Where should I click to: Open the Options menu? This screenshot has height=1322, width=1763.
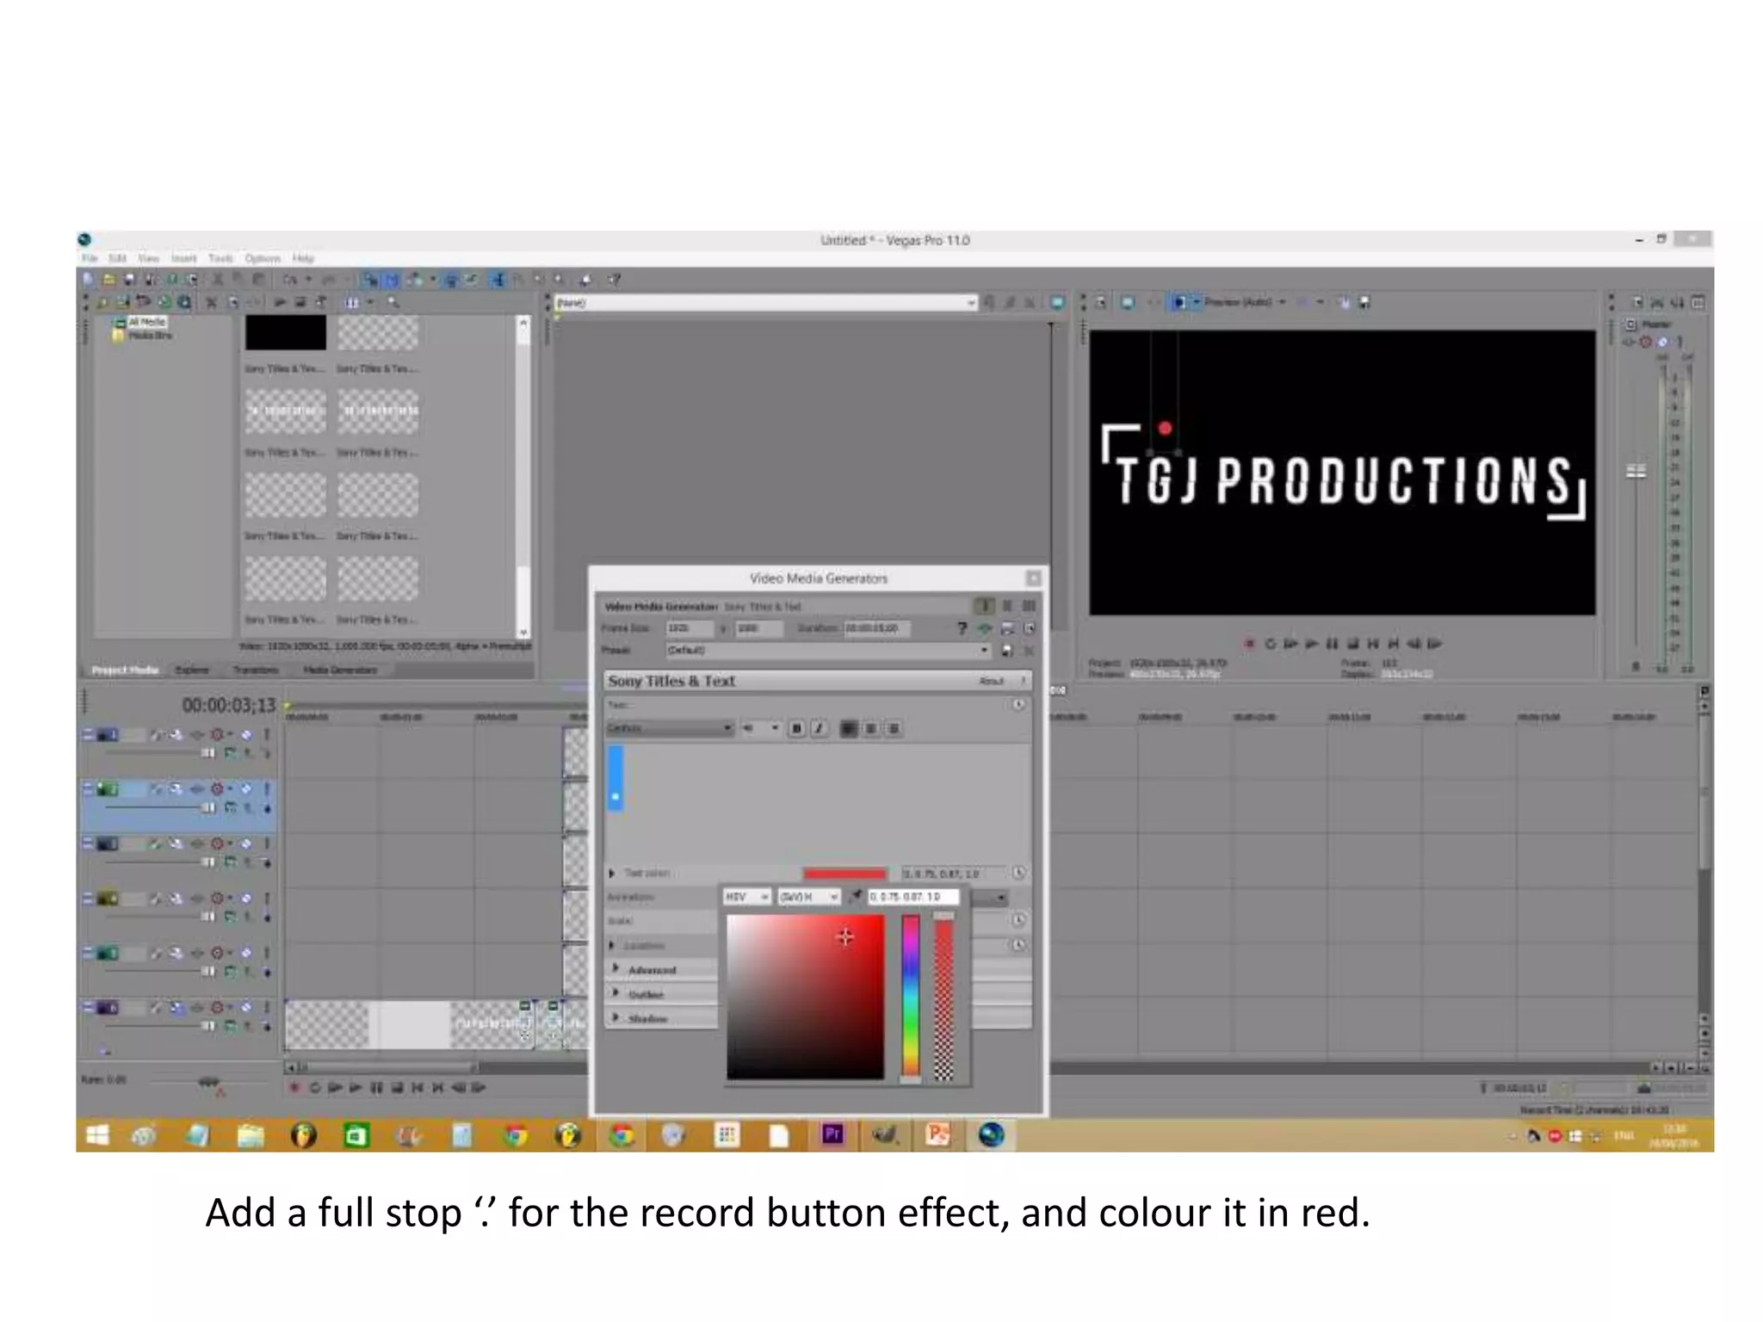pyautogui.click(x=263, y=258)
